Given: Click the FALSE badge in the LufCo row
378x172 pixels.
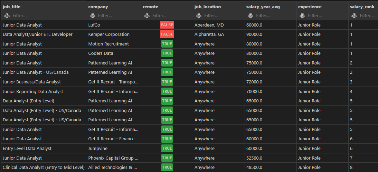Looking at the screenshot, I should 167,25.
